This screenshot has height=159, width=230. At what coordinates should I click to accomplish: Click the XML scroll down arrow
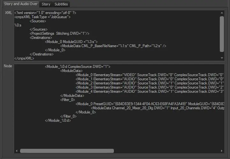coord(222,58)
